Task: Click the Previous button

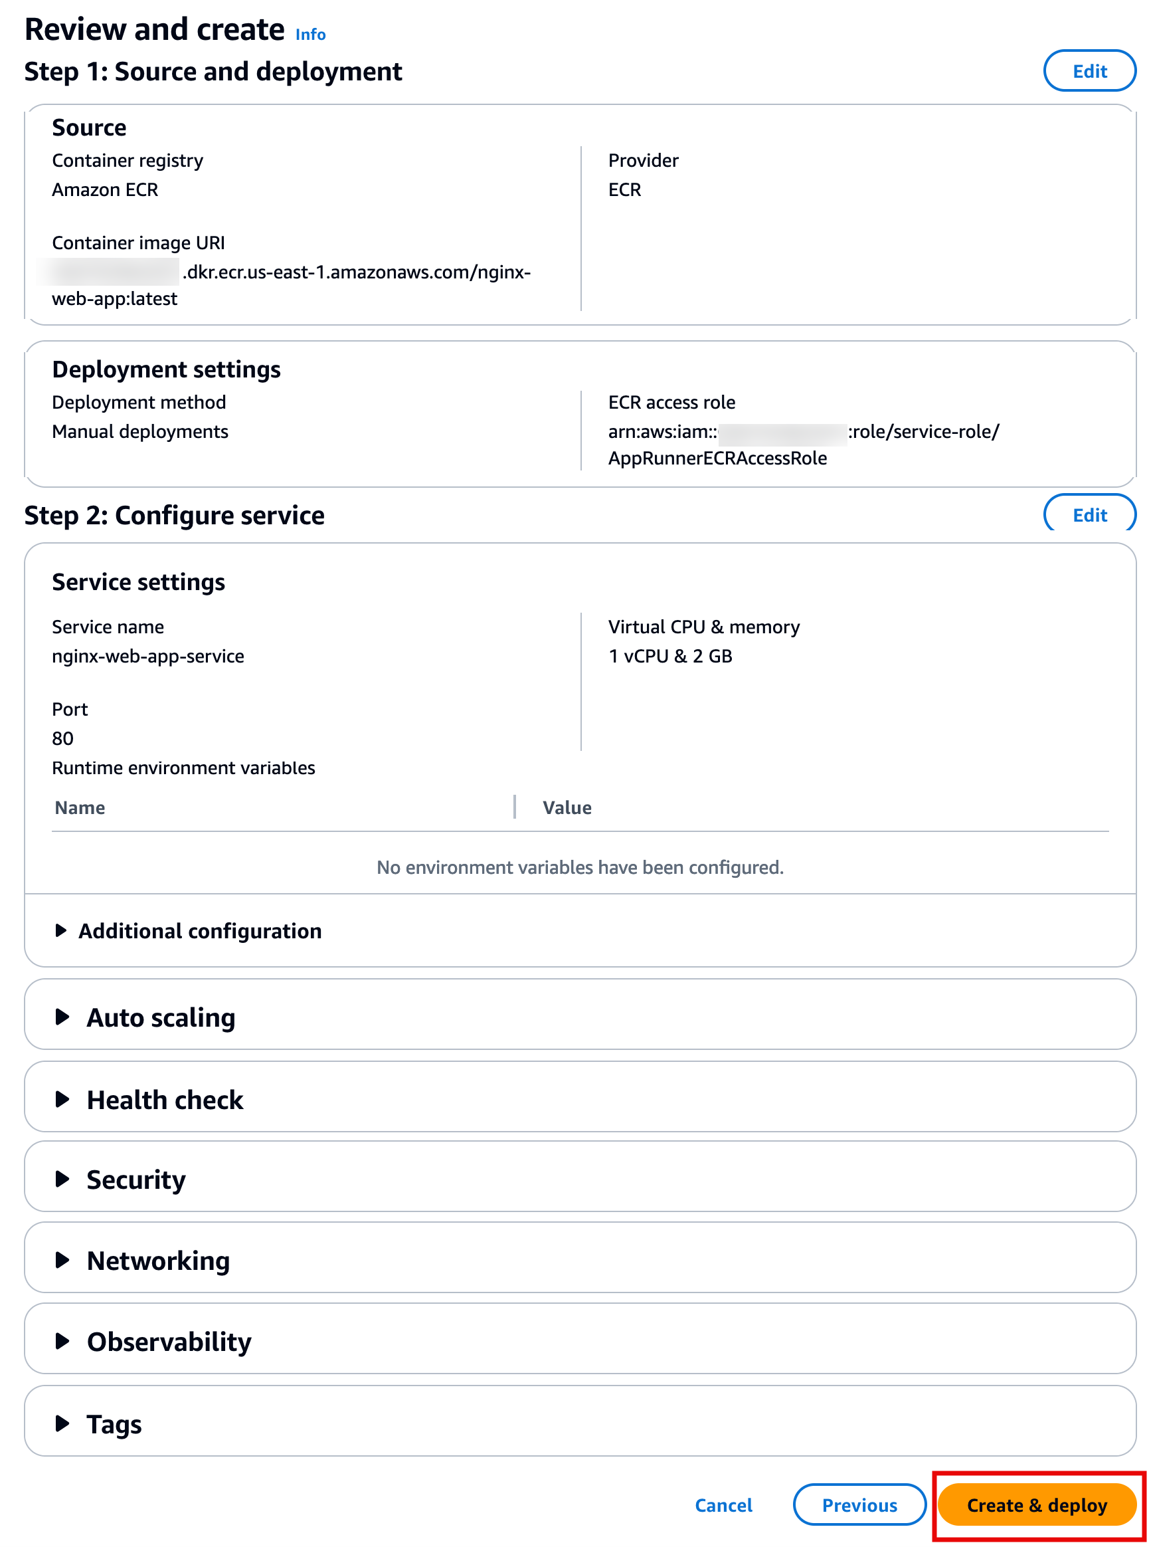Action: [859, 1505]
